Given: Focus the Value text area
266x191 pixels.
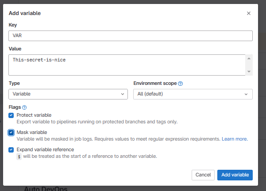Looking at the screenshot, I should click(127, 65).
